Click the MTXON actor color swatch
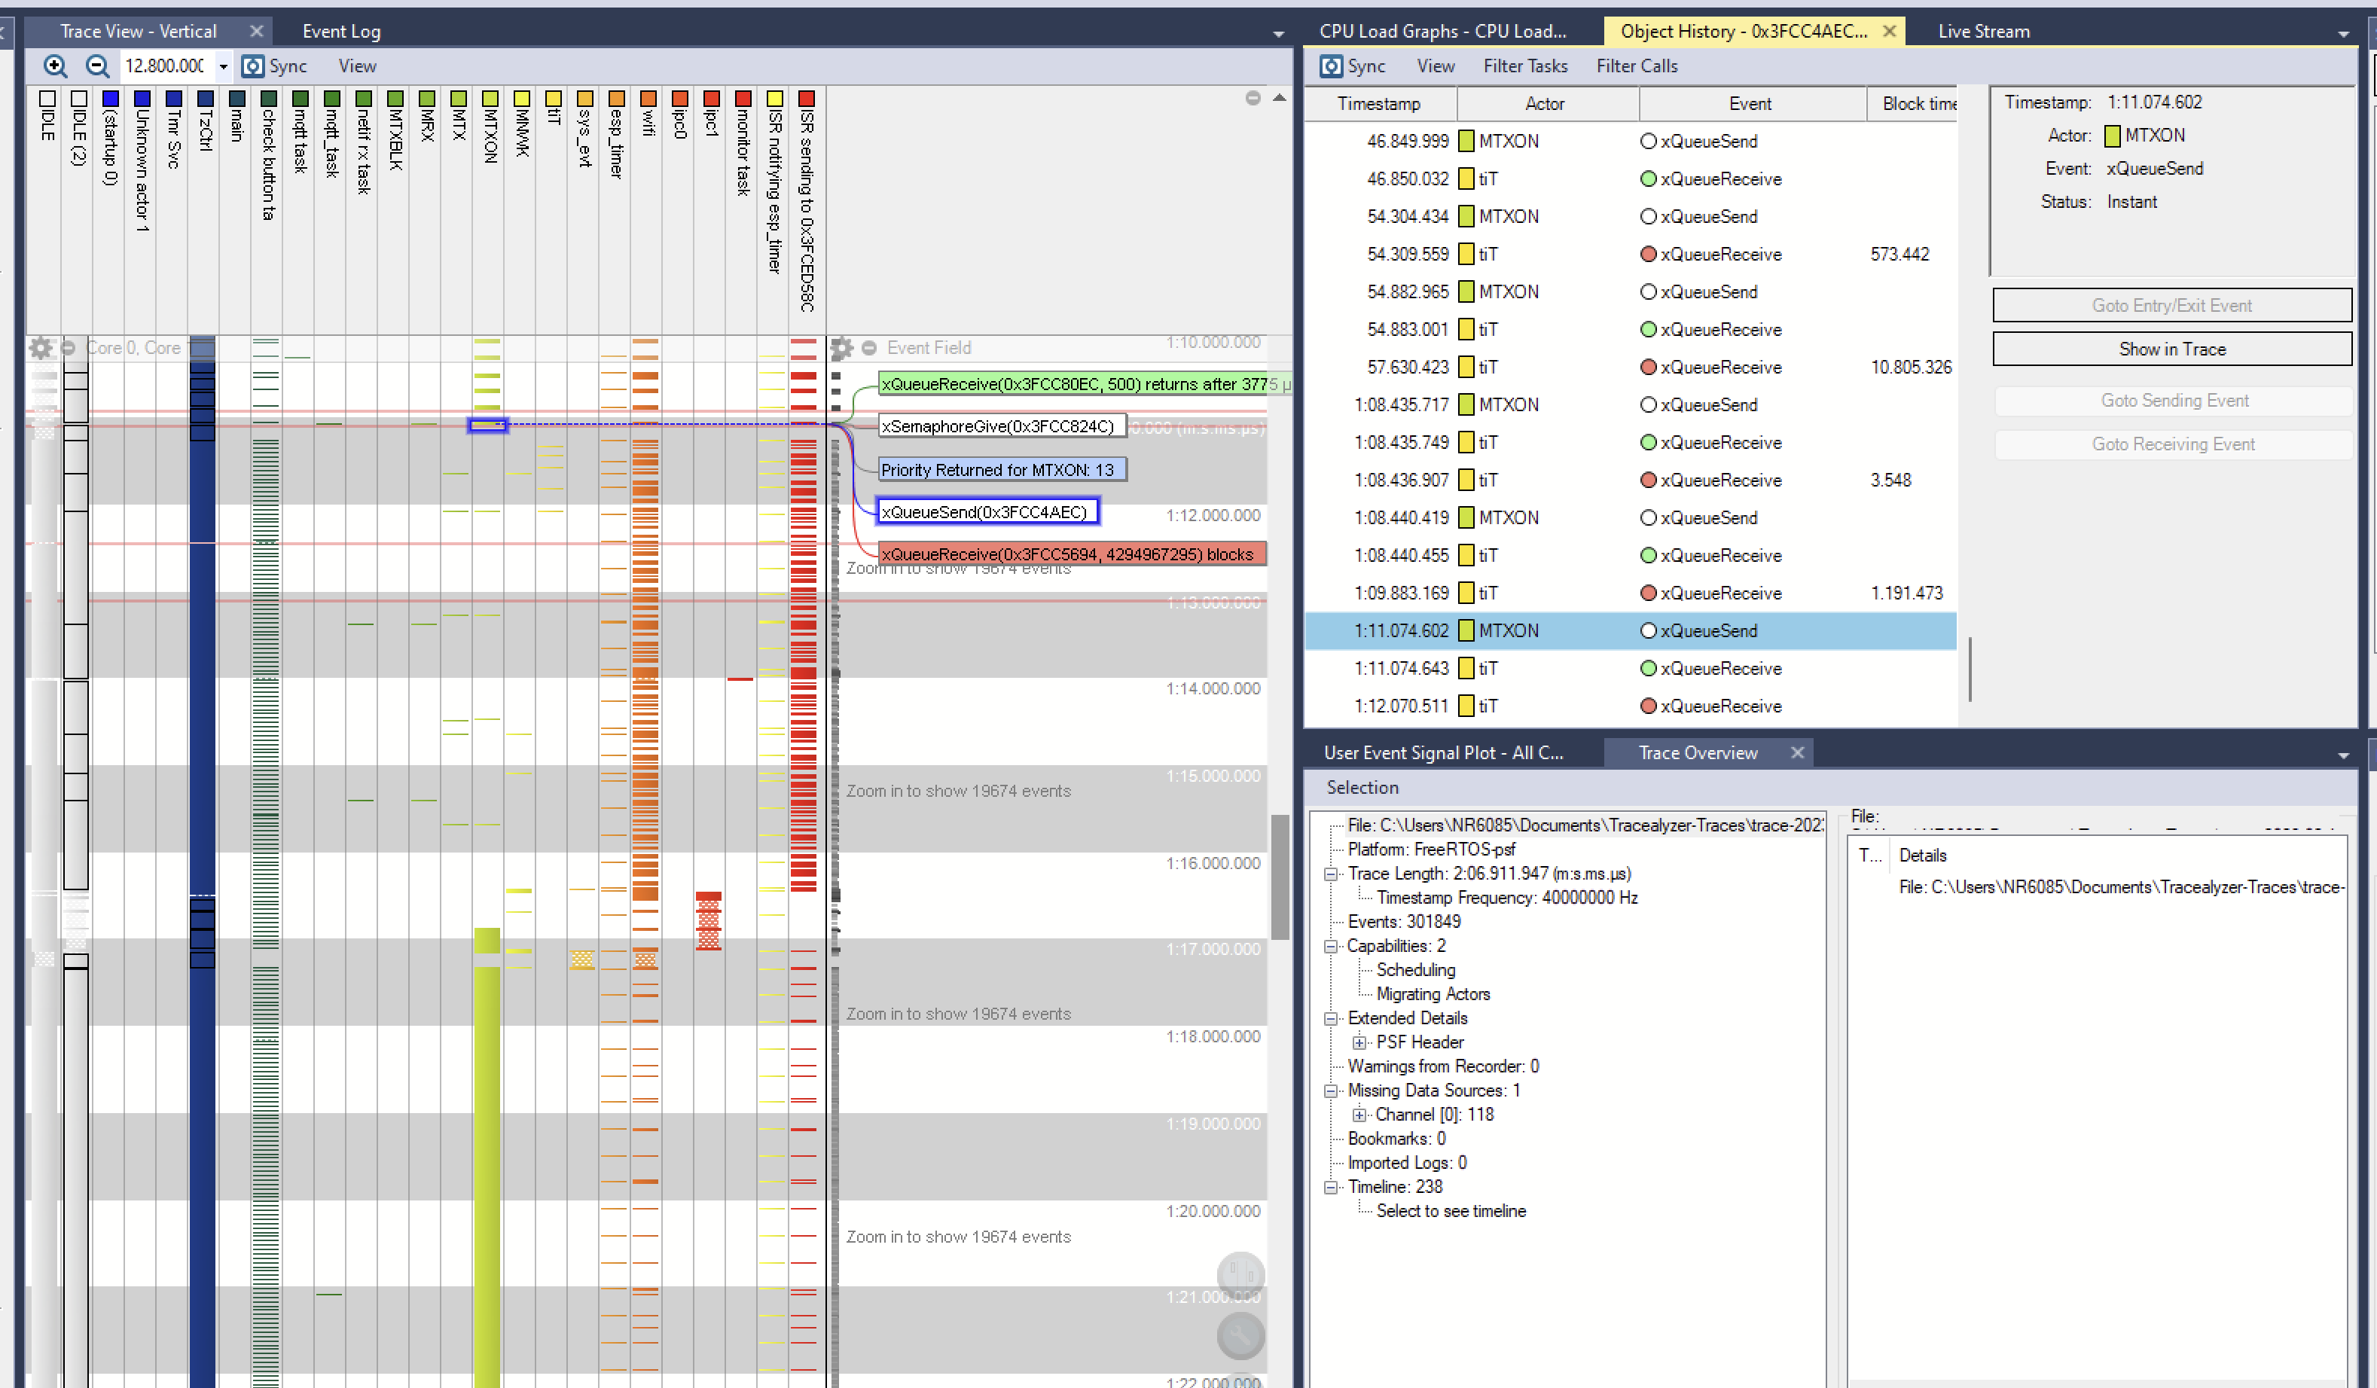The image size is (2377, 1388). [490, 98]
